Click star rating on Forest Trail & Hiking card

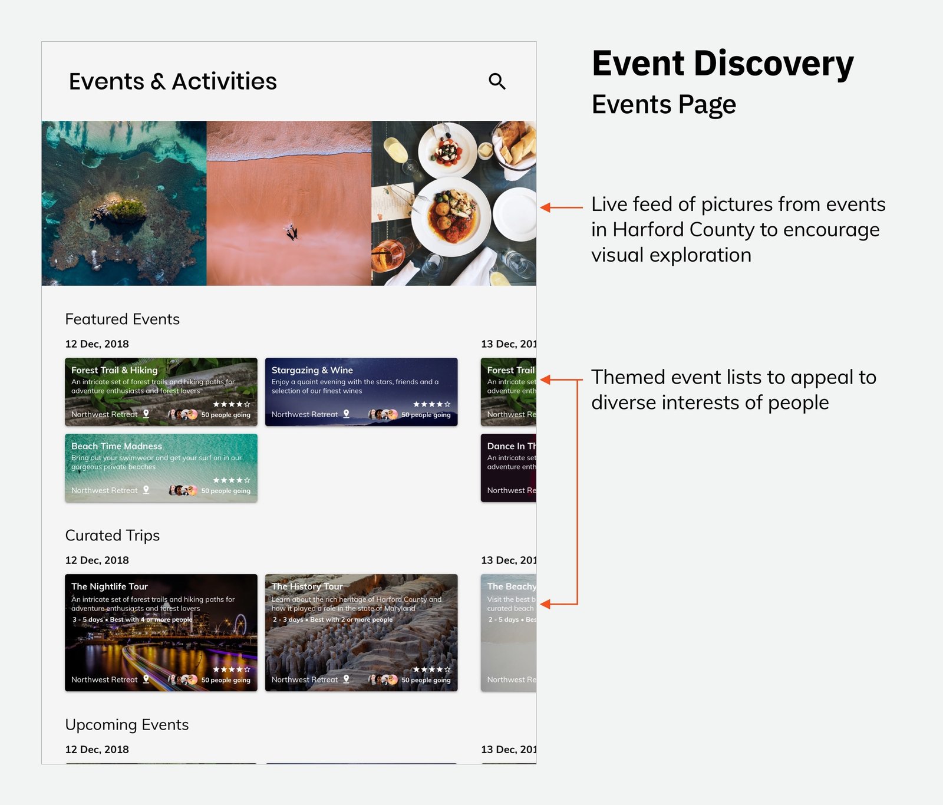[x=232, y=404]
